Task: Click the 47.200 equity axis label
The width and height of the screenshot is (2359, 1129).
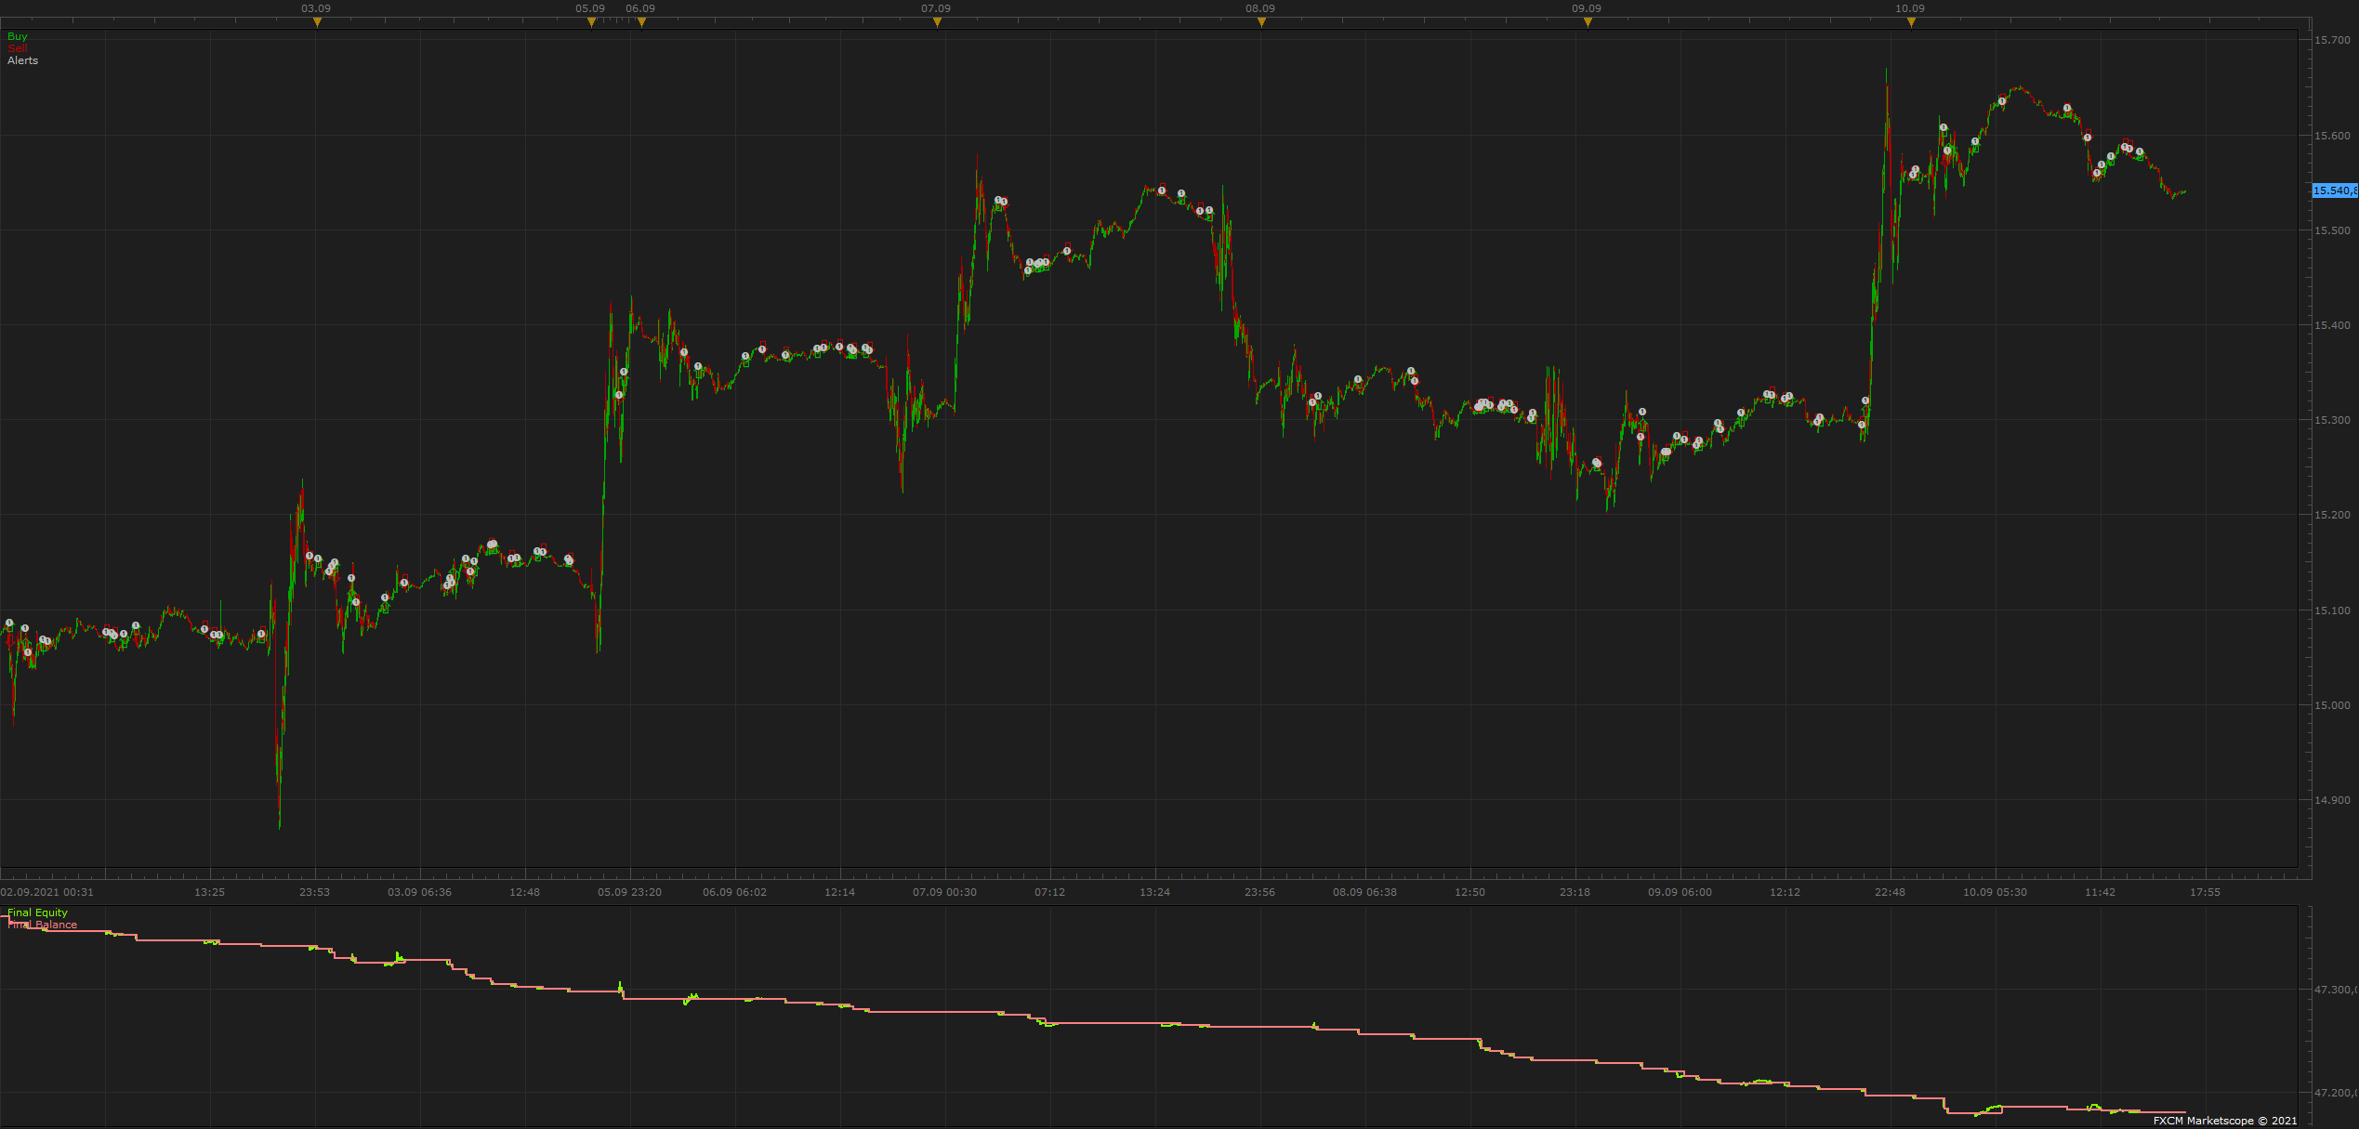Action: (2335, 1094)
